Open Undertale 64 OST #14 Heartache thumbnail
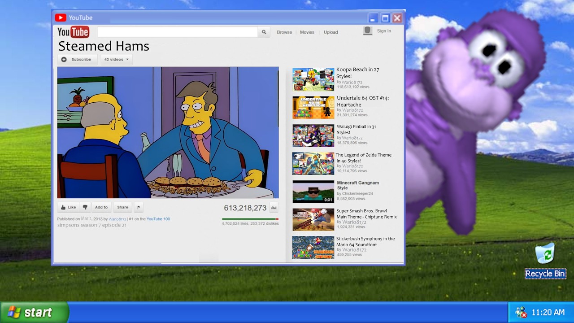The image size is (574, 323). [313, 108]
